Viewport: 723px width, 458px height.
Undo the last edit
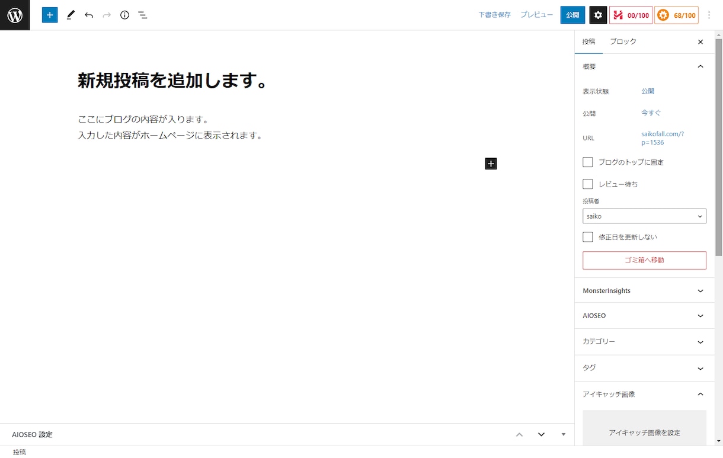click(x=89, y=15)
